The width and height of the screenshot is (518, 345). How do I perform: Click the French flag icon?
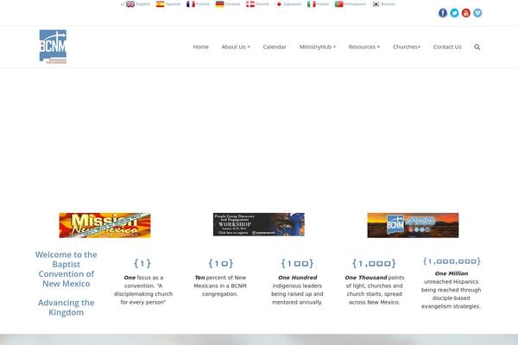pyautogui.click(x=191, y=4)
